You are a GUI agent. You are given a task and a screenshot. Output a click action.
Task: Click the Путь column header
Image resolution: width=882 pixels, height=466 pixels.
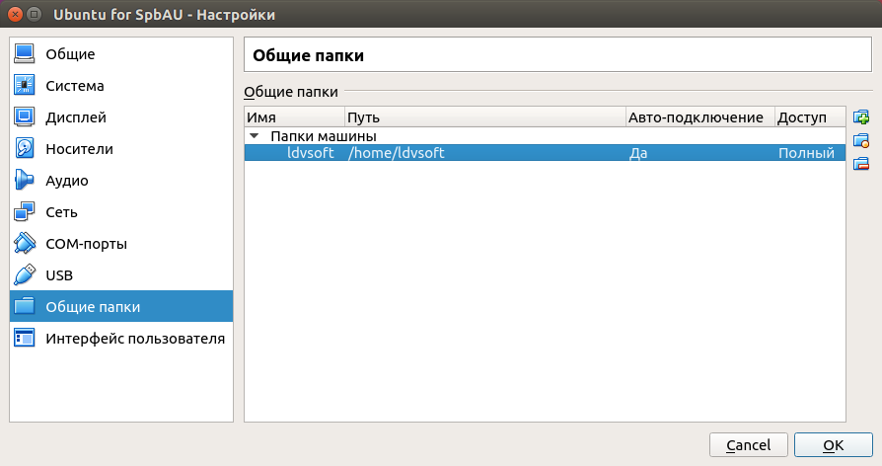pyautogui.click(x=477, y=117)
